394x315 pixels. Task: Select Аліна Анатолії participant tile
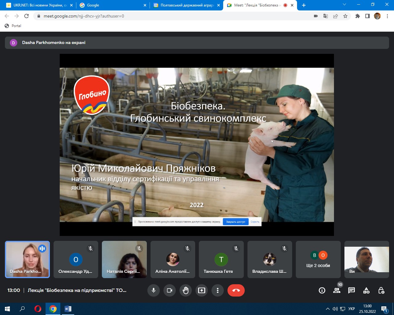point(173,259)
